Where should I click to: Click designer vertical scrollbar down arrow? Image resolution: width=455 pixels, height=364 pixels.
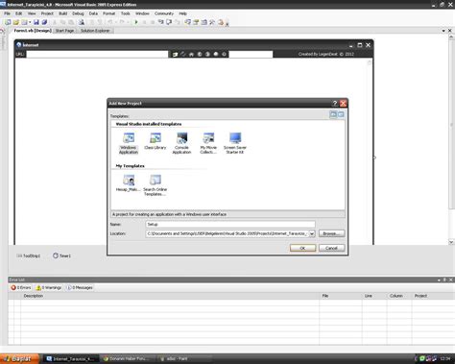451,242
